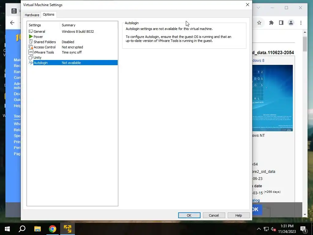This screenshot has height=235, width=313.
Task: Open General settings row
Action: click(73, 32)
